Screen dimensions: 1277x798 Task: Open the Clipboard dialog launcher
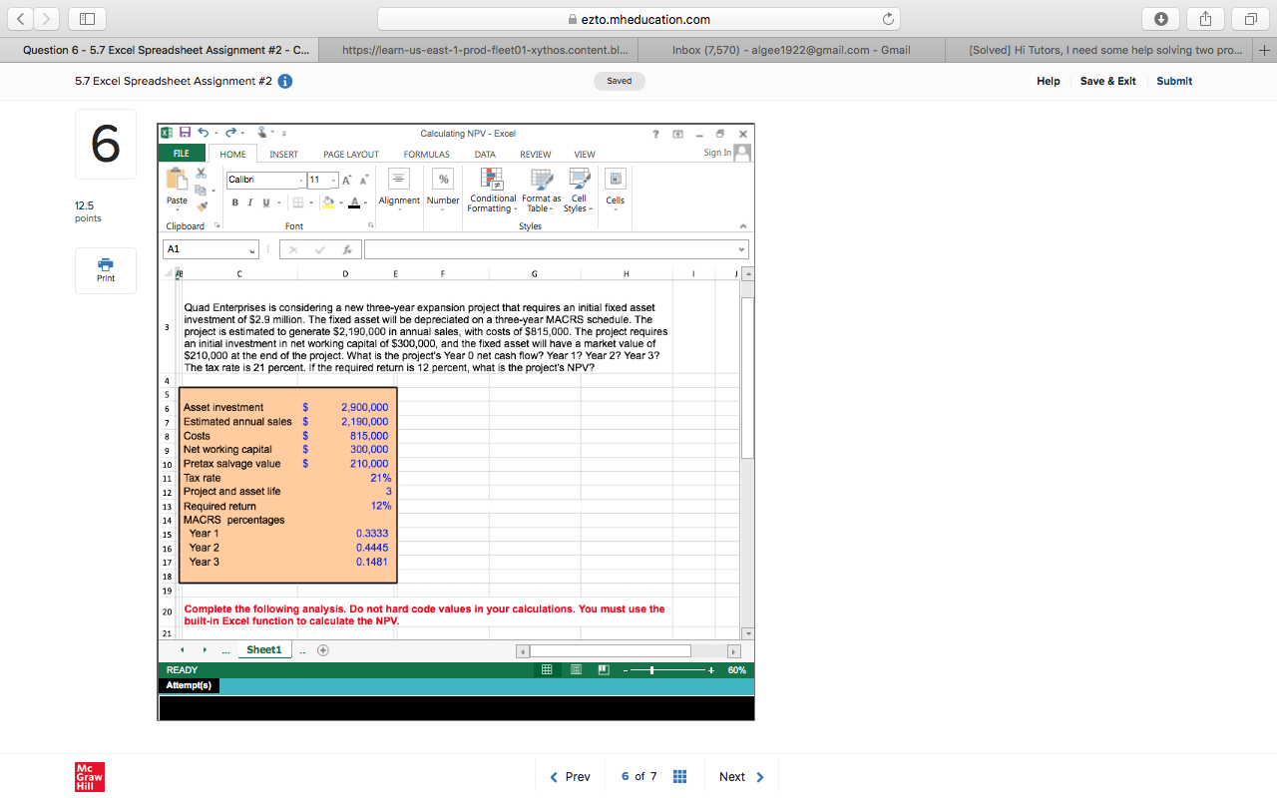point(218,226)
